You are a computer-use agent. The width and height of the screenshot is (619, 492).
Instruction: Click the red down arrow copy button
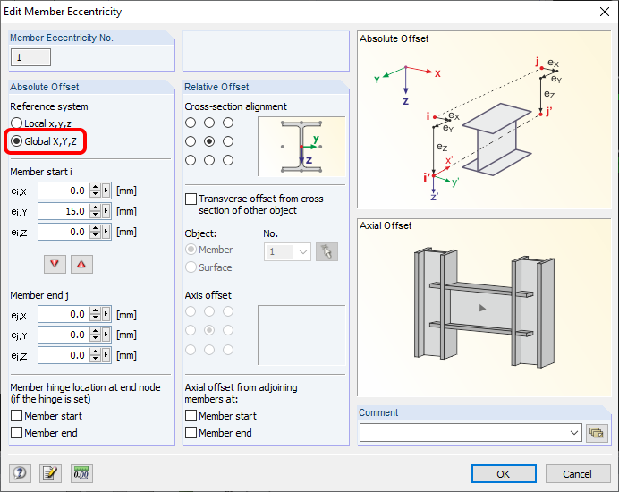(x=55, y=264)
